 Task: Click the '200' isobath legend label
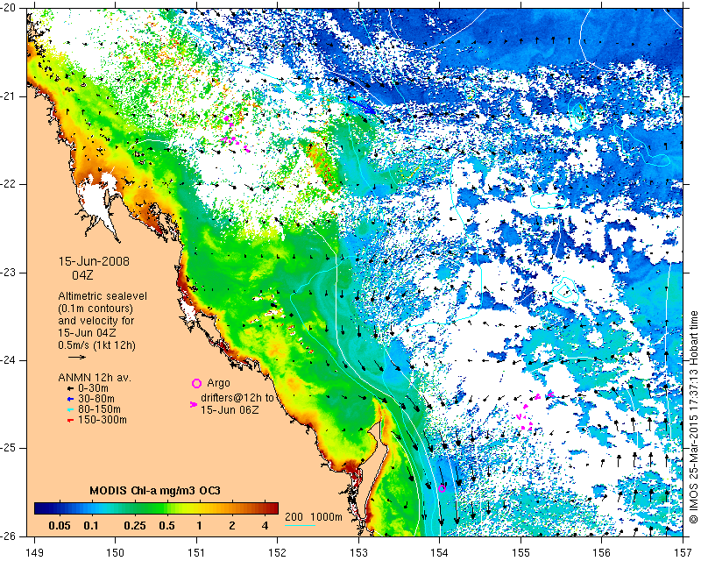[294, 517]
